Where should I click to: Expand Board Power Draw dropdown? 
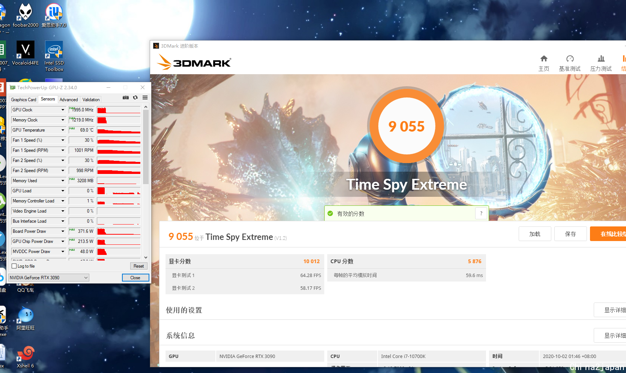tap(63, 231)
